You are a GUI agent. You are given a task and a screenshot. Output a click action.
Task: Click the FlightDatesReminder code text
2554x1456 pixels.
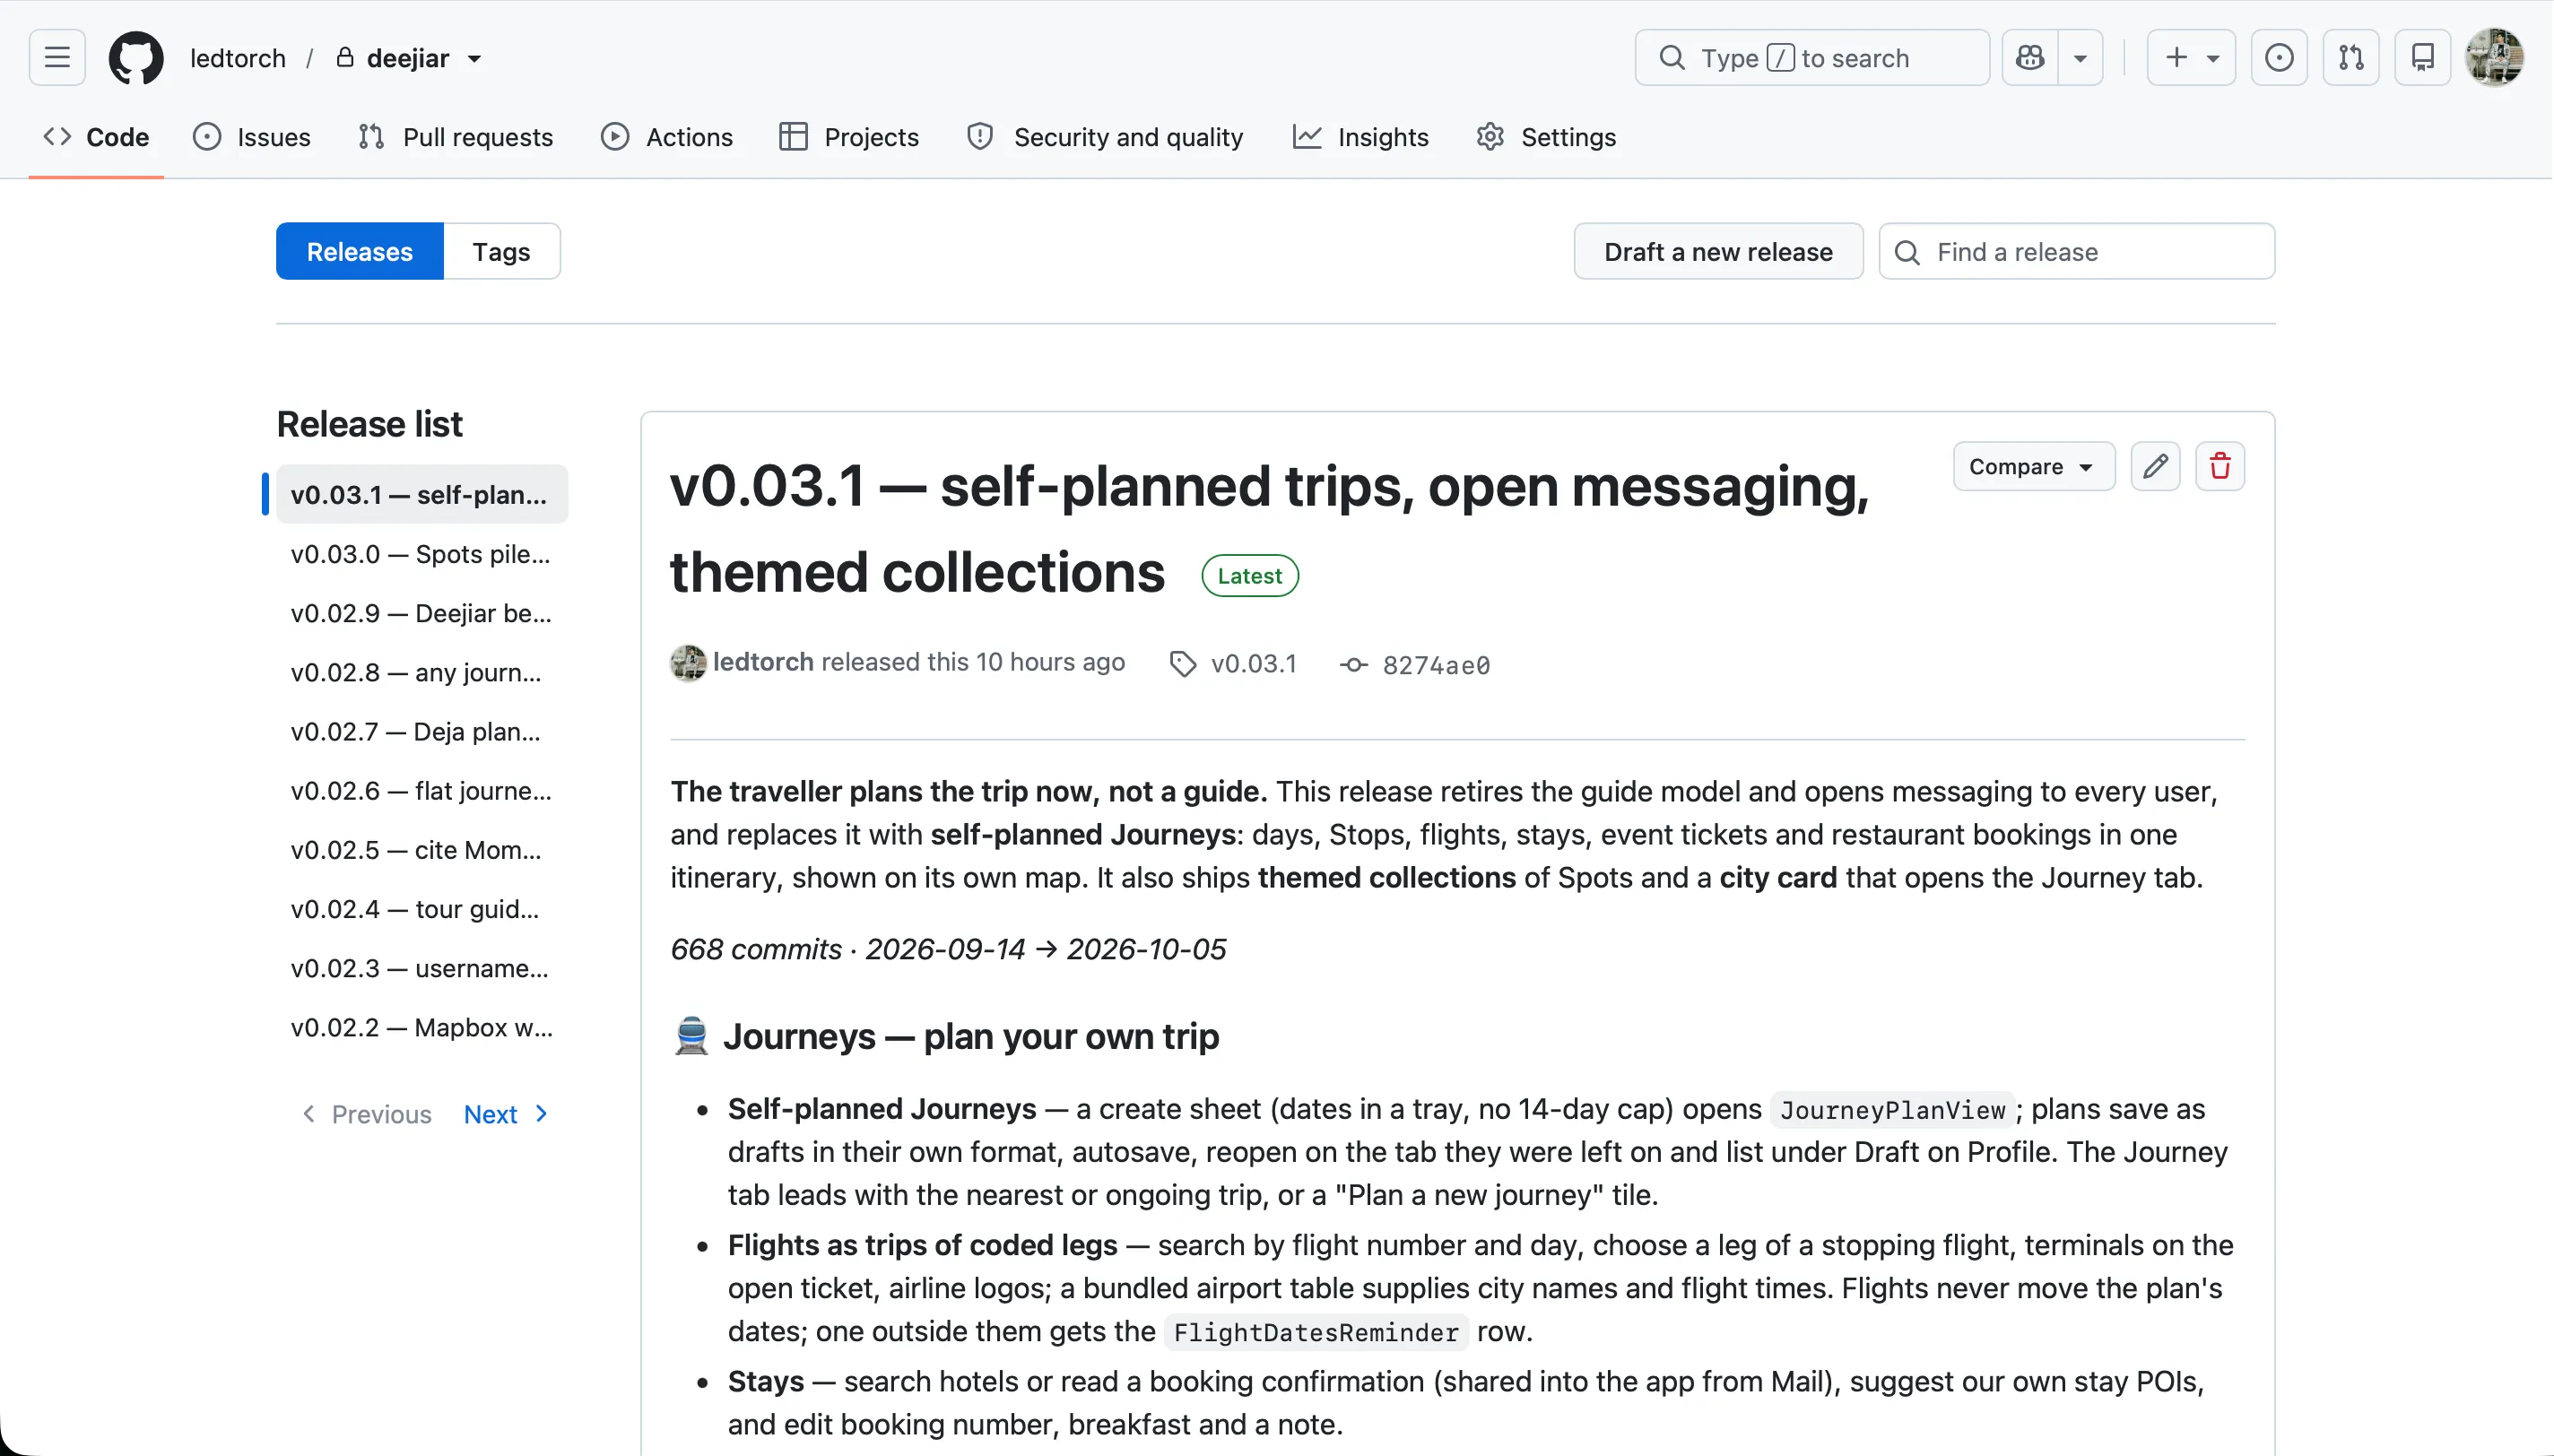click(1316, 1332)
